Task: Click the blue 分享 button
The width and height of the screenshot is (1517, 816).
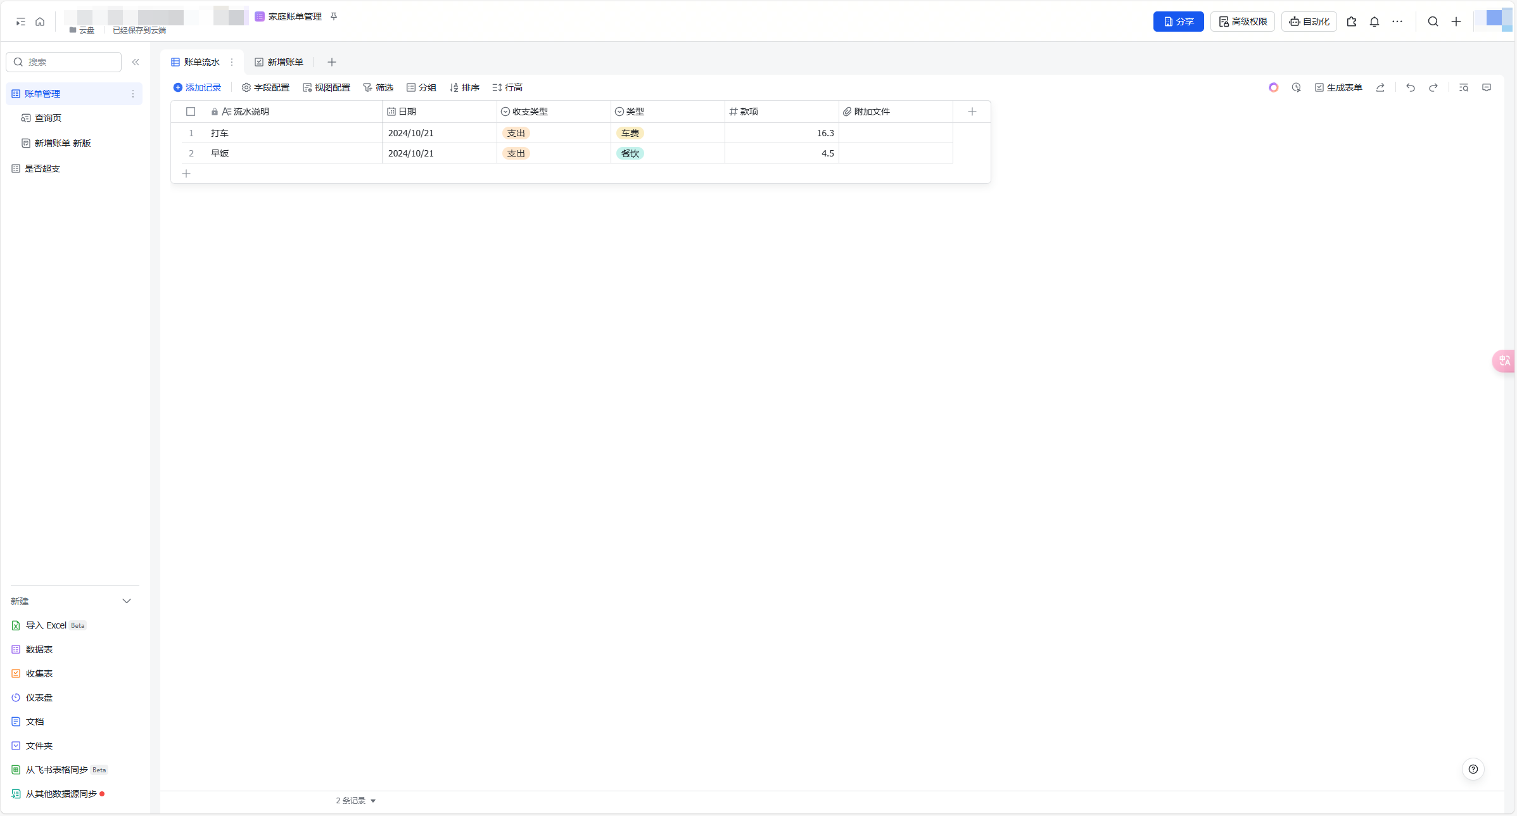Action: [x=1177, y=22]
